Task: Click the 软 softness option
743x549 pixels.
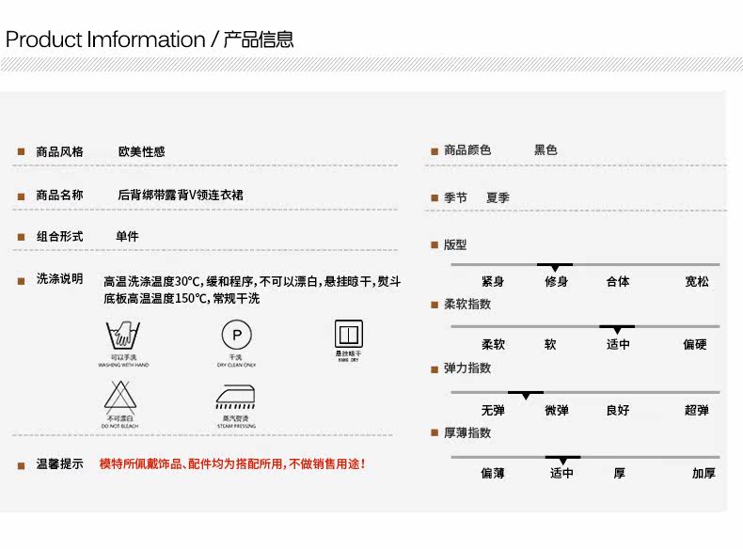Action: (550, 344)
